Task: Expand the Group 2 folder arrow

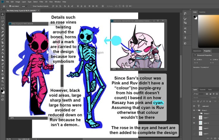Action: tap(199, 114)
